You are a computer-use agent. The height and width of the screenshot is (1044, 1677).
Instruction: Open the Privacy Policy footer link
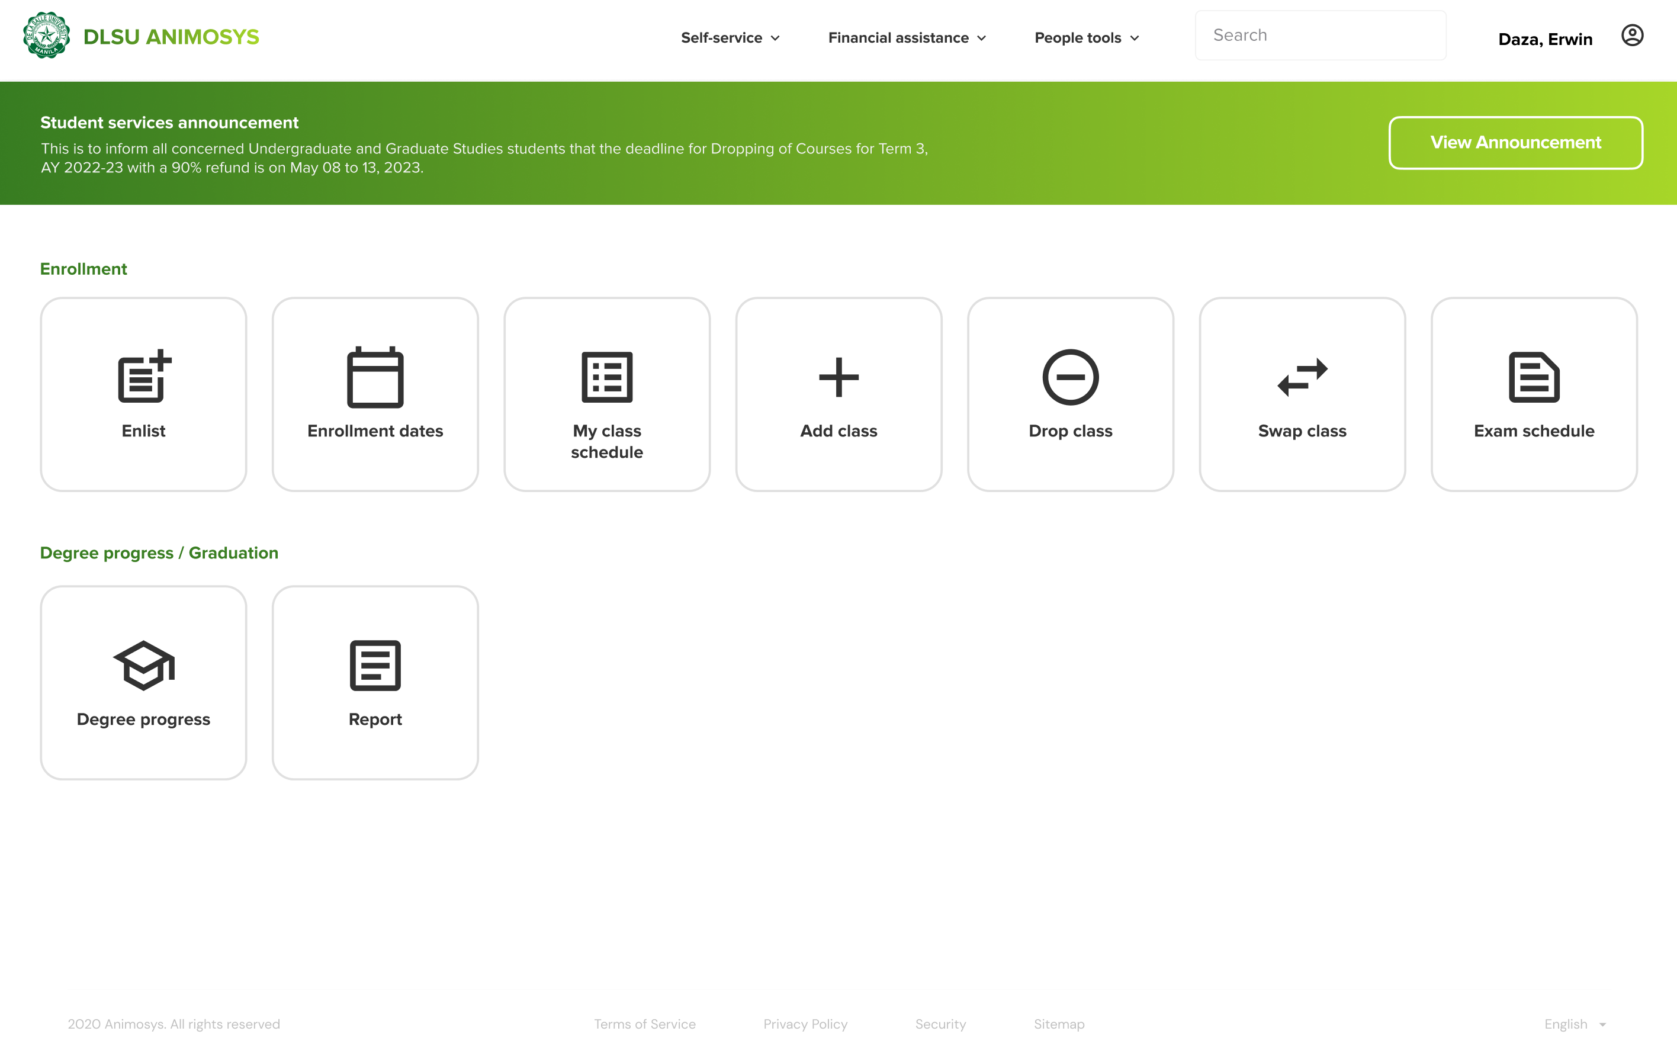click(805, 1024)
